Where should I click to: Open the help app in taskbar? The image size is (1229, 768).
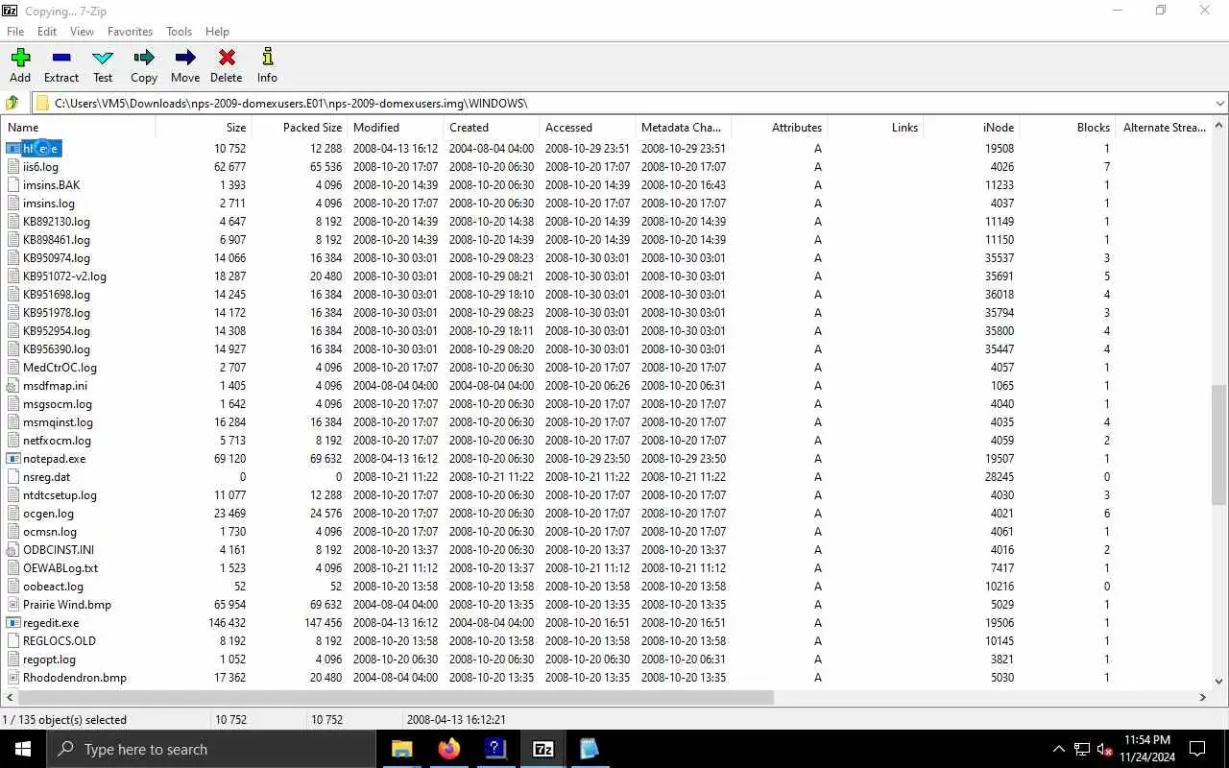point(495,749)
